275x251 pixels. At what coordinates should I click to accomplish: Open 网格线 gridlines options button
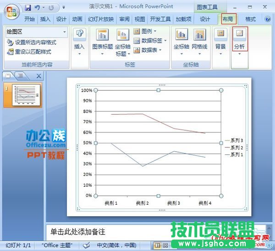[199, 42]
